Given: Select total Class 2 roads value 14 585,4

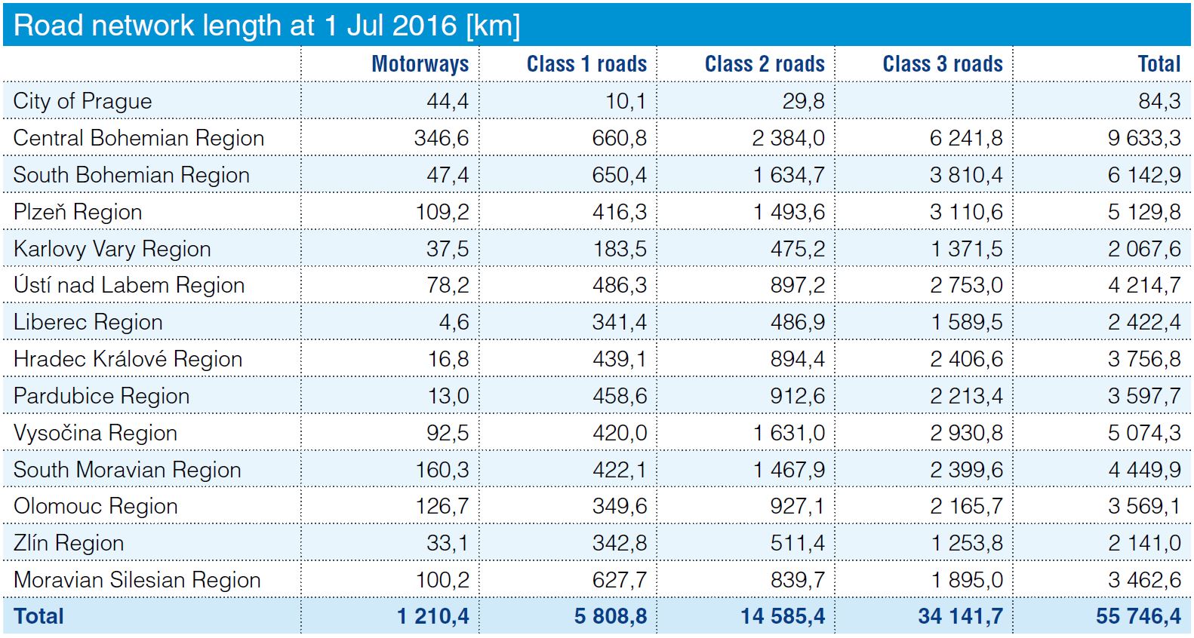Looking at the screenshot, I should click(x=783, y=617).
